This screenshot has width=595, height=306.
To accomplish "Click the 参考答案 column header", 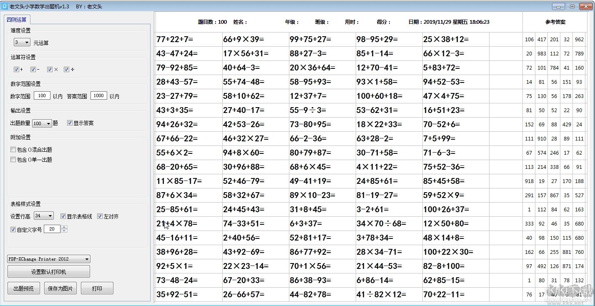I will pos(555,22).
